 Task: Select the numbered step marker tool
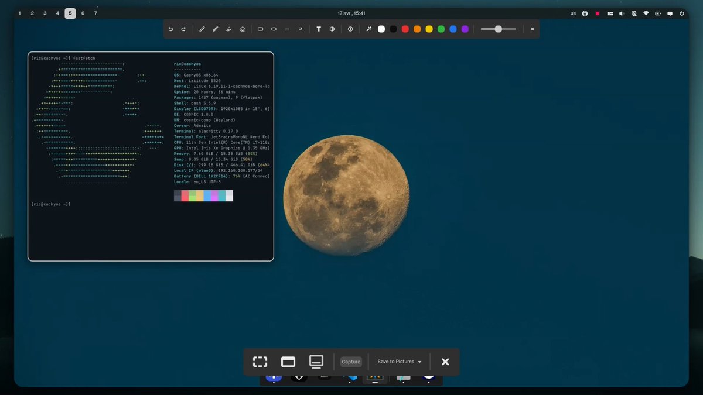coord(350,29)
